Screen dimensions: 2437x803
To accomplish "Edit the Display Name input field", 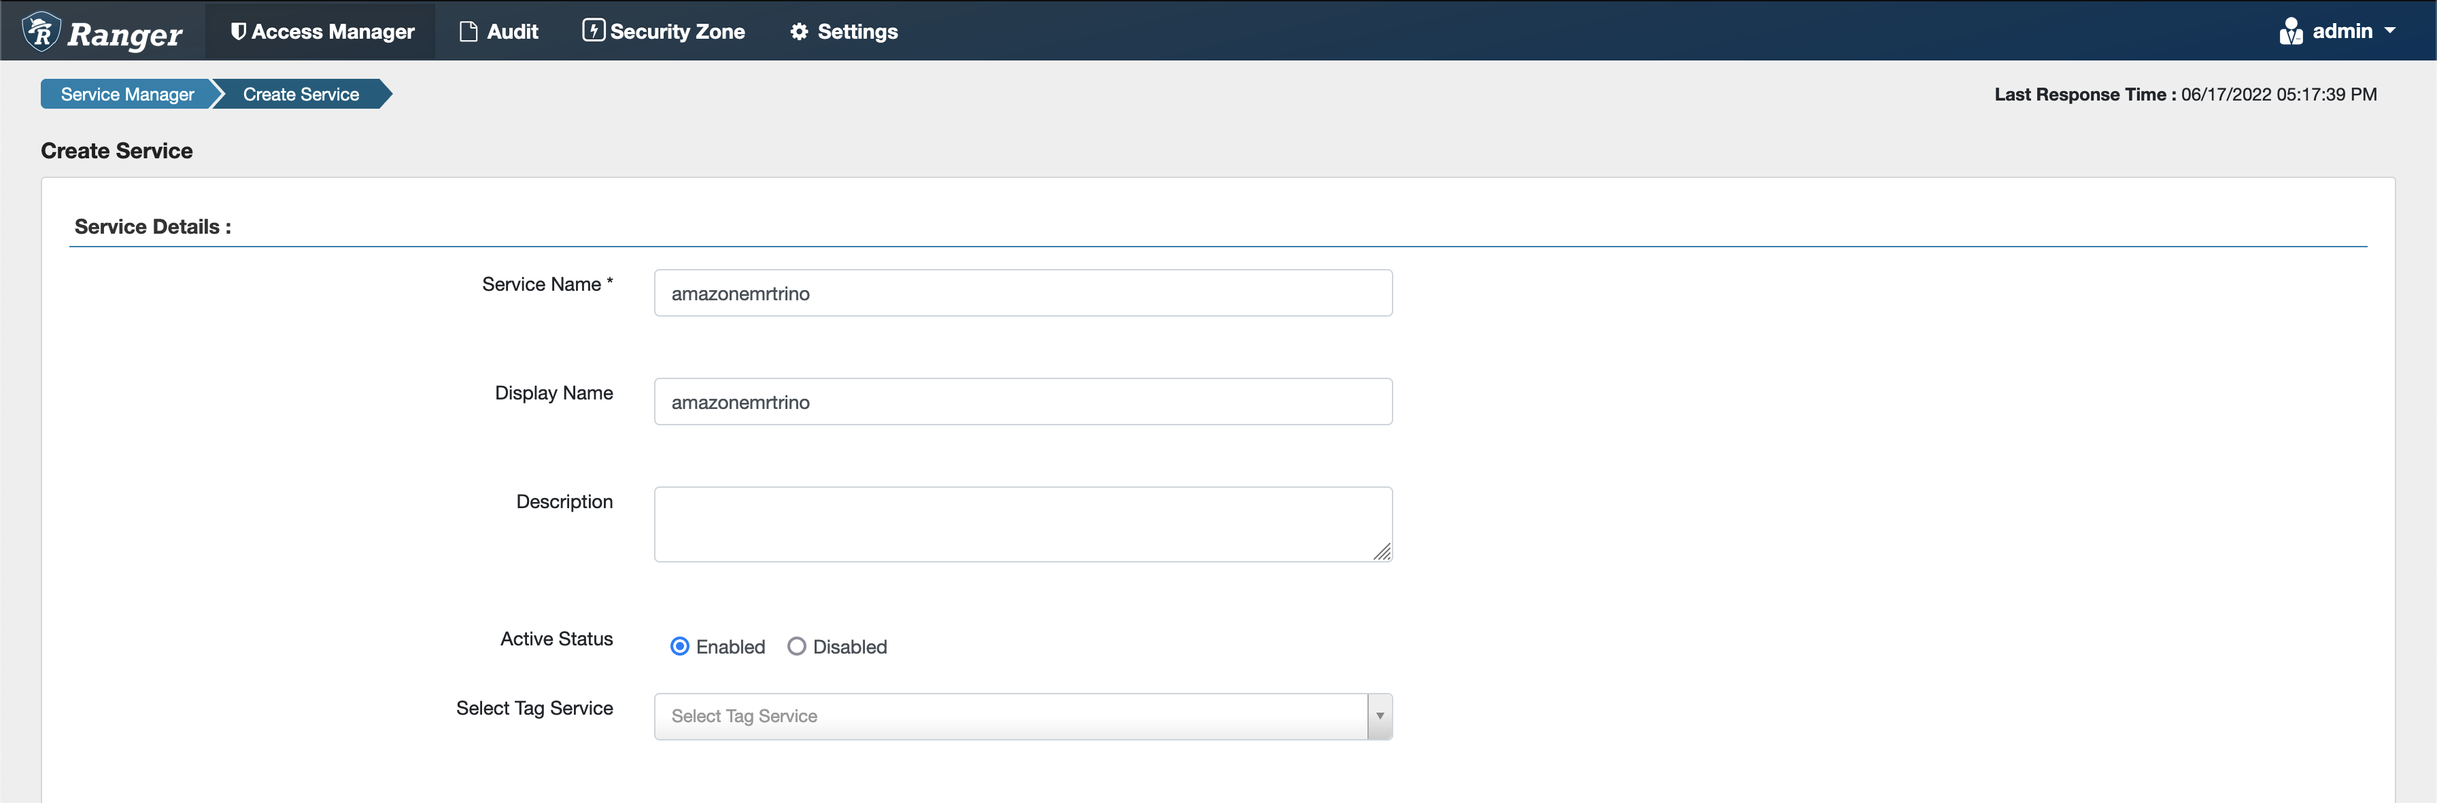I will point(1023,401).
